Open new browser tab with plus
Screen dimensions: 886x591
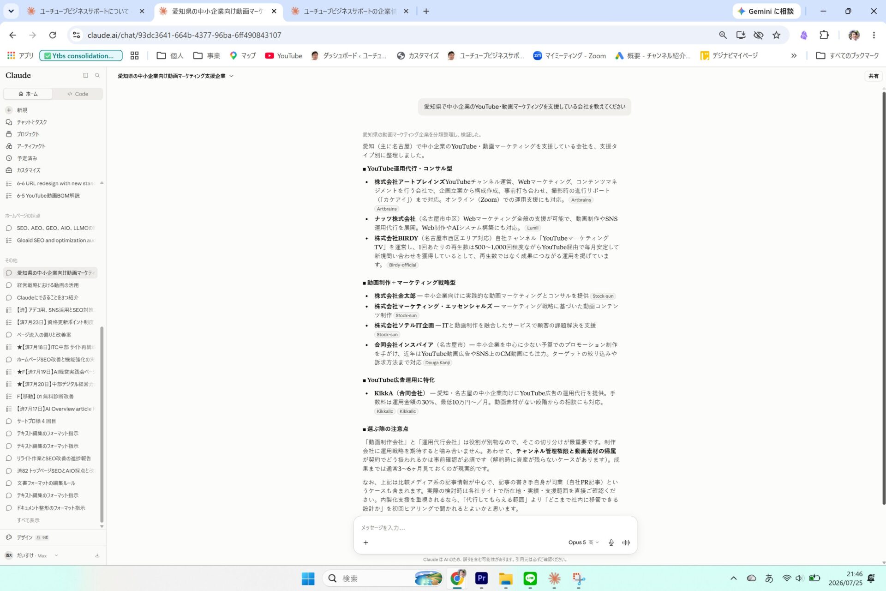click(x=426, y=11)
